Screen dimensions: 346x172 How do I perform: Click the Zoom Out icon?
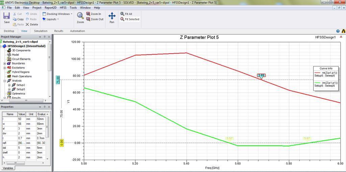[88, 19]
